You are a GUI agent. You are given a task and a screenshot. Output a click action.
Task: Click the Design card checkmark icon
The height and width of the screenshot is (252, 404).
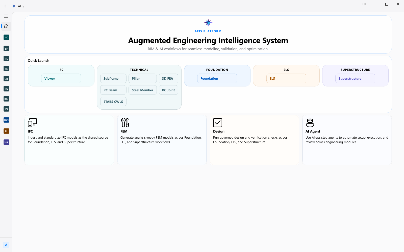pos(218,123)
